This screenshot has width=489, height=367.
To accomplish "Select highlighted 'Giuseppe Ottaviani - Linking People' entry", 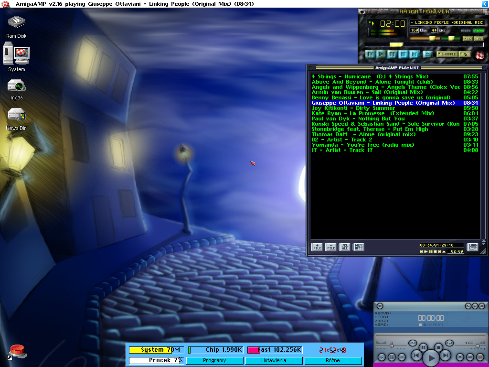I will click(x=395, y=103).
